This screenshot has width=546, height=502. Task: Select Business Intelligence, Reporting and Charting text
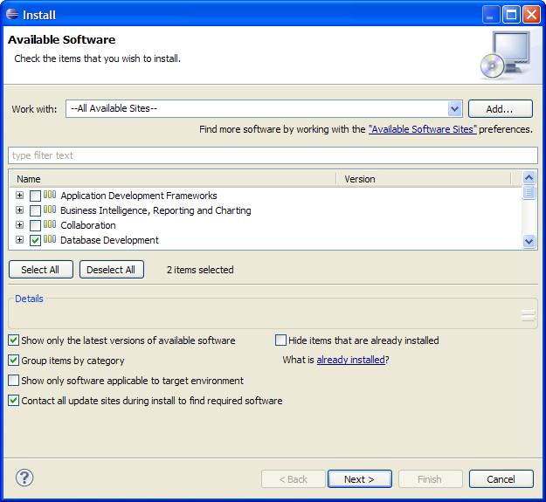(x=156, y=210)
